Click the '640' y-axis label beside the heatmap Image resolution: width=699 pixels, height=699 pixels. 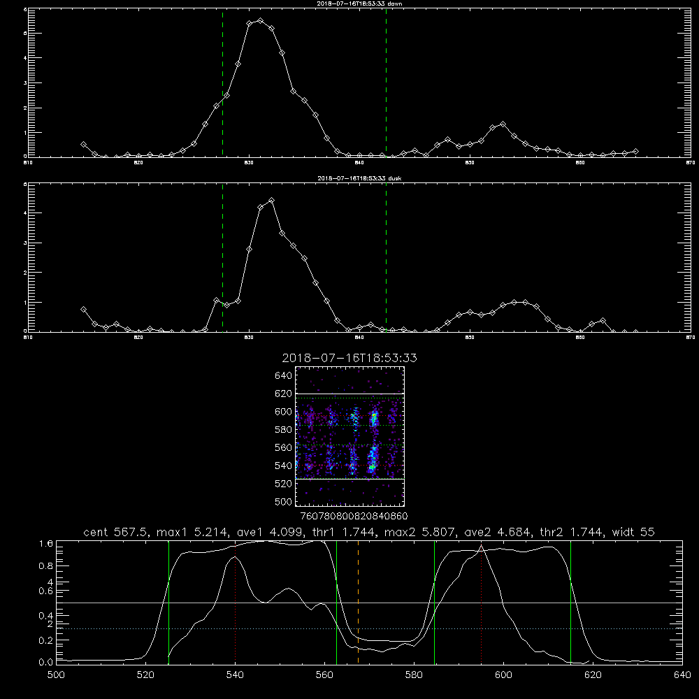[x=283, y=375]
